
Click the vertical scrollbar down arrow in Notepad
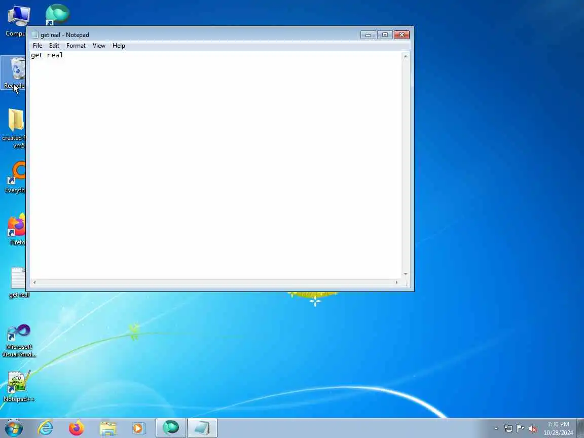(406, 274)
